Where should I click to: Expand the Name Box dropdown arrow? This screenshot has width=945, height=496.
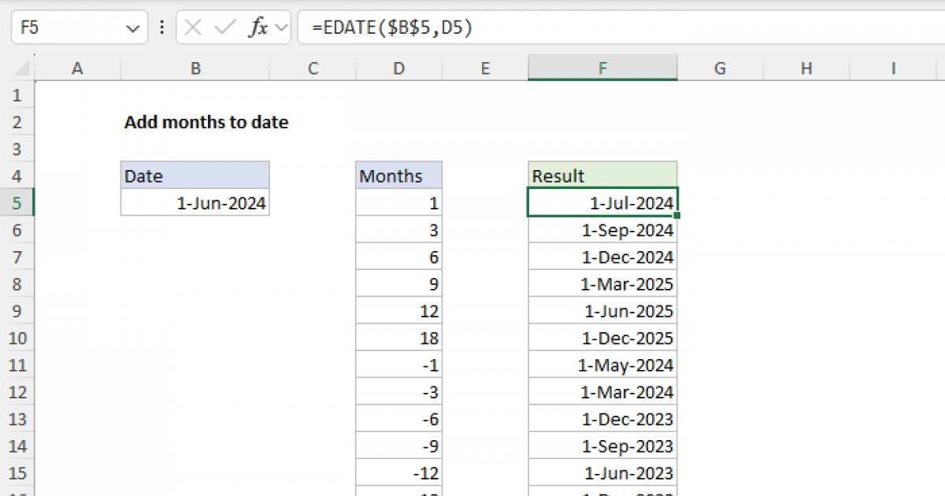(131, 28)
